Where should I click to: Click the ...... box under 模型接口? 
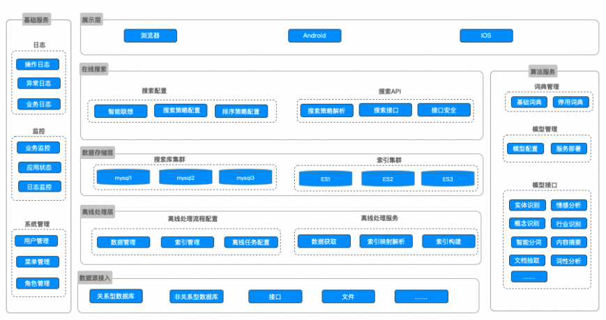pos(529,277)
